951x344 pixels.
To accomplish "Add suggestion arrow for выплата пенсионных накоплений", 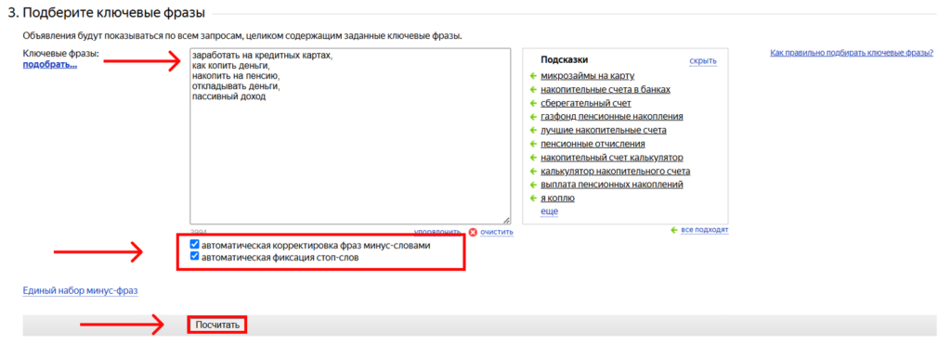I will coord(533,185).
